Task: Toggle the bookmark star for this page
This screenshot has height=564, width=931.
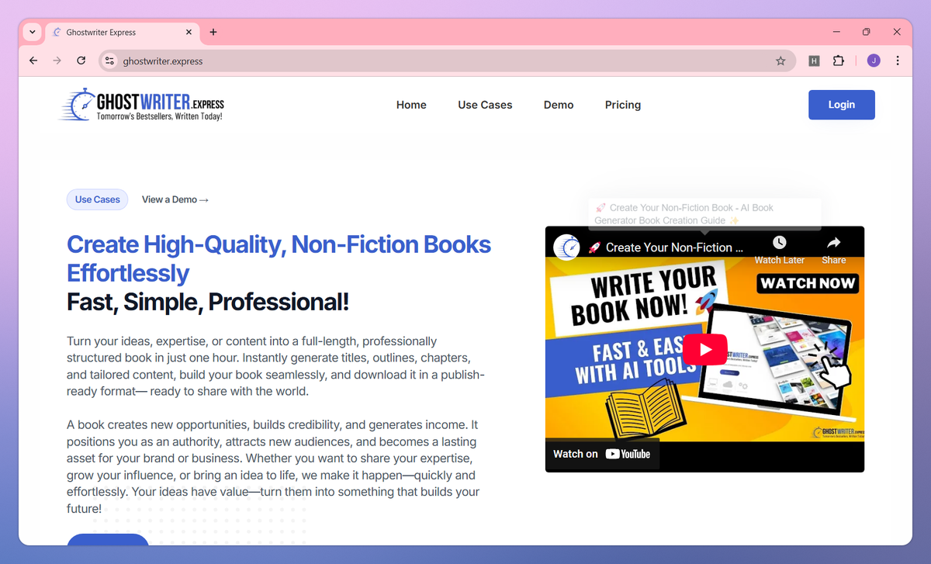Action: pos(780,61)
